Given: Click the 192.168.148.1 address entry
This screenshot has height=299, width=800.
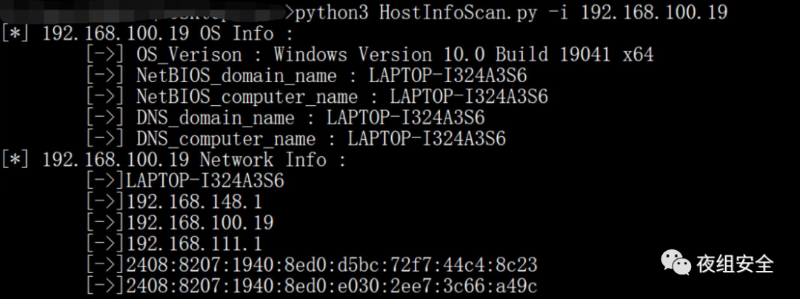Looking at the screenshot, I should pyautogui.click(x=194, y=201).
